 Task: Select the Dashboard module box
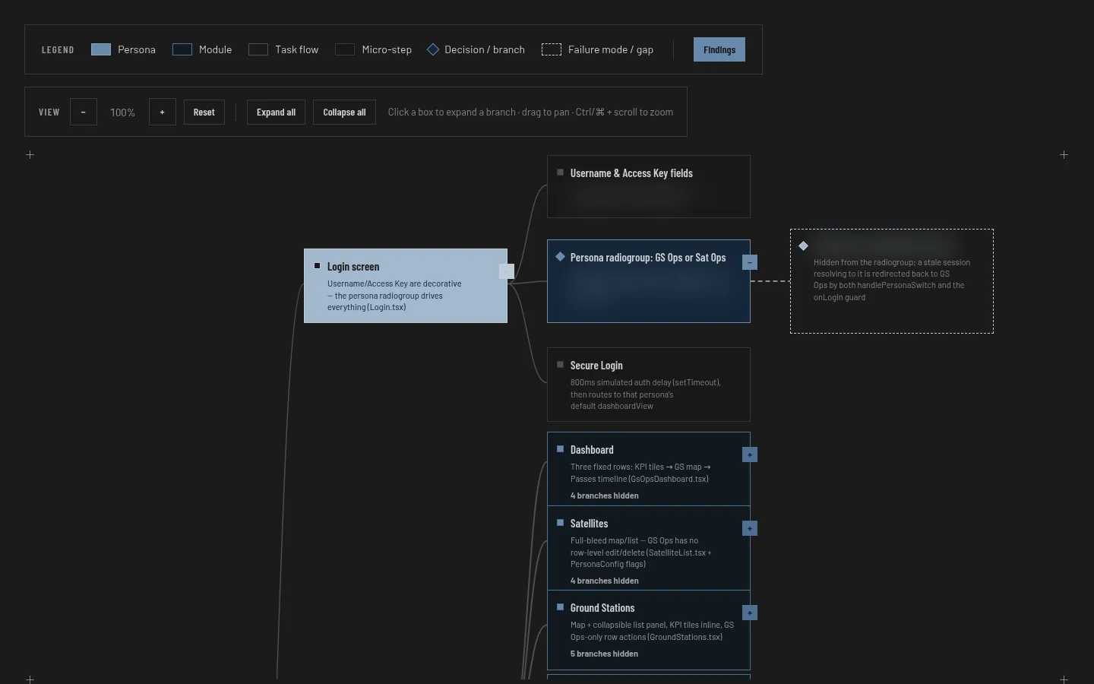point(649,469)
